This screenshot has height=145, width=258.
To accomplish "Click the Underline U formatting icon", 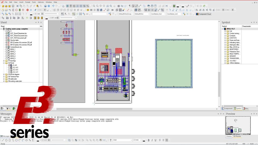I will (155, 140).
